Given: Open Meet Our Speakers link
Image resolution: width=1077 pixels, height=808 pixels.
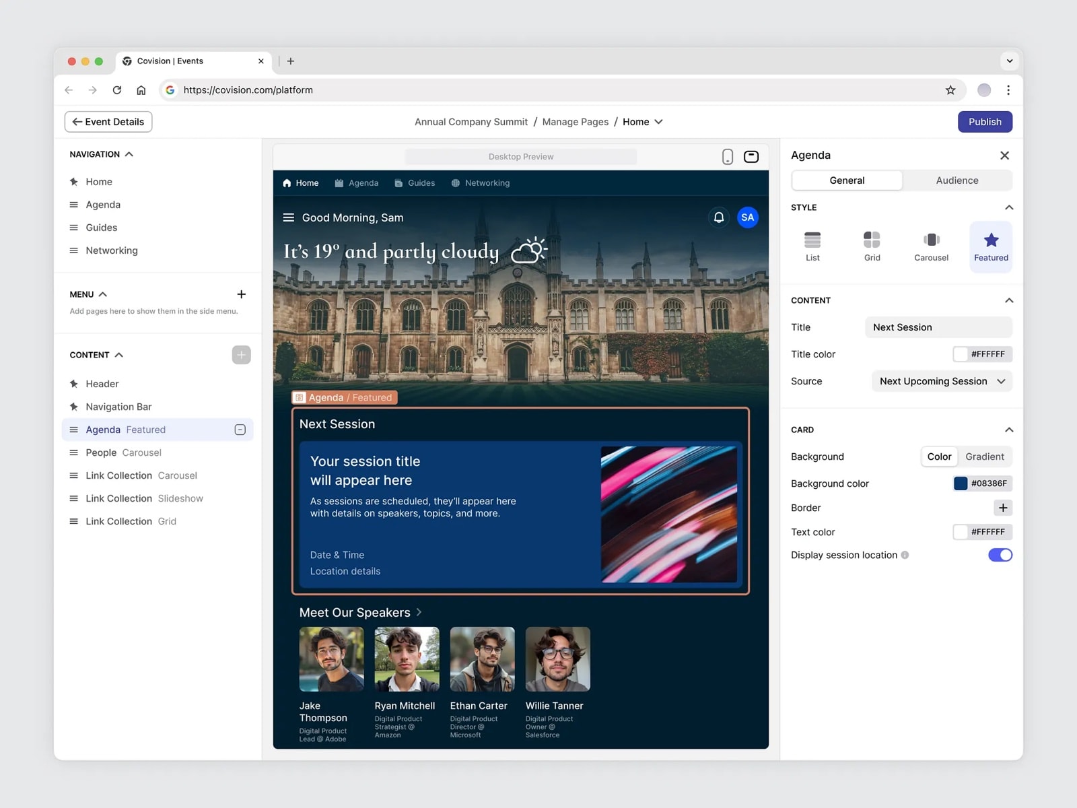Looking at the screenshot, I should (x=361, y=612).
